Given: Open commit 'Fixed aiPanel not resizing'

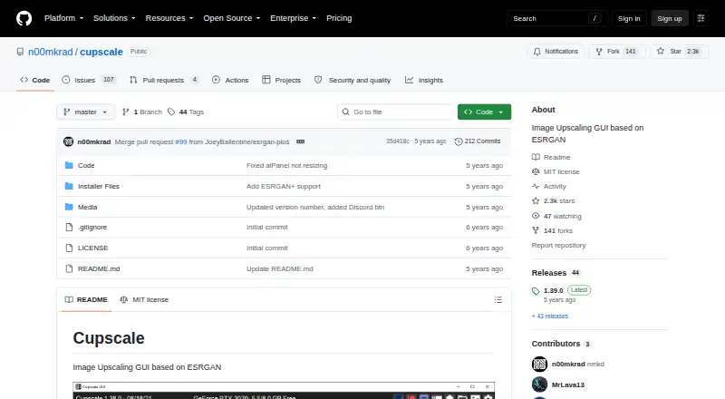Looking at the screenshot, I should [x=286, y=165].
